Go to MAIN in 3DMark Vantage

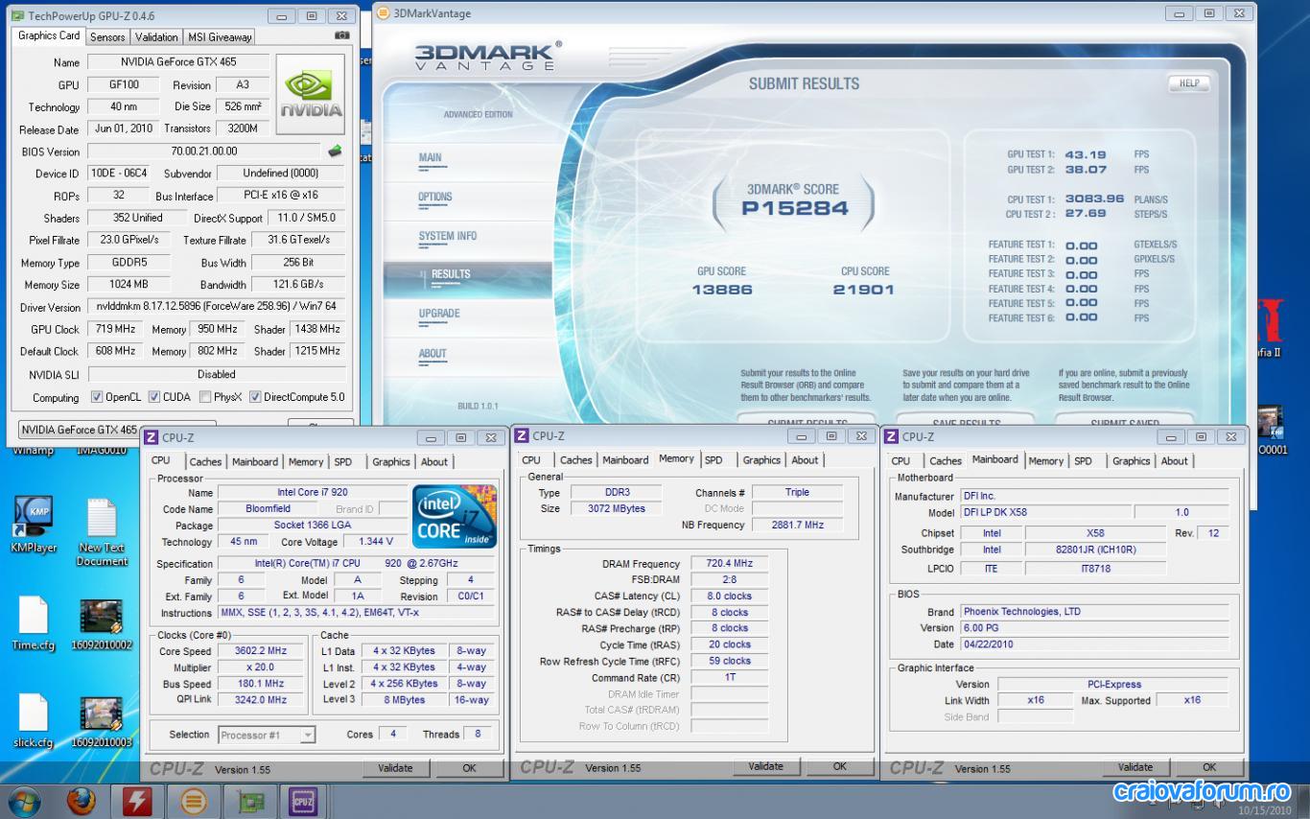[431, 158]
